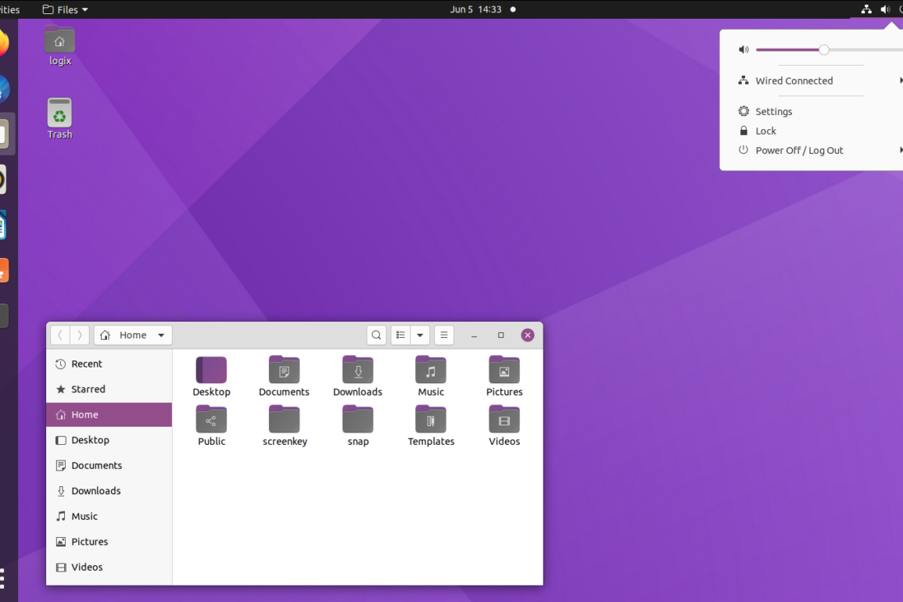
Task: Select Recent in the sidebar
Action: click(x=86, y=364)
